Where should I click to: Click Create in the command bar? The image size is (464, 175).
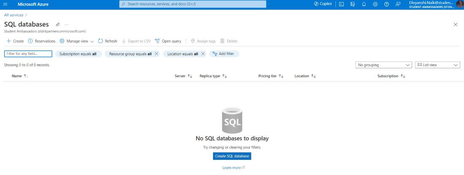click(x=15, y=41)
